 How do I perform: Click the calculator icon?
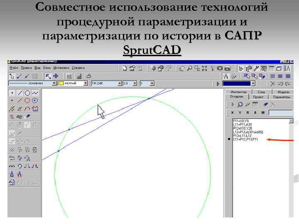point(79,76)
